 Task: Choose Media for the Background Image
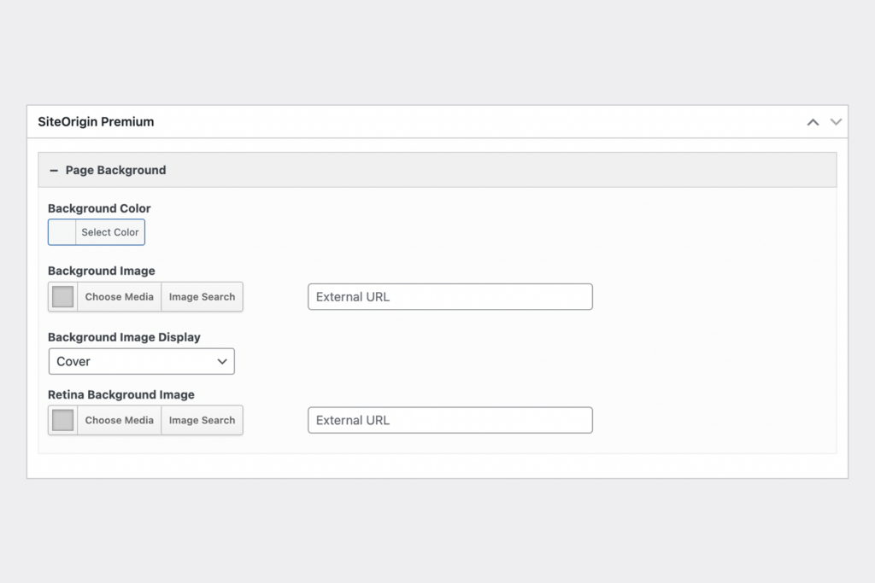[119, 297]
